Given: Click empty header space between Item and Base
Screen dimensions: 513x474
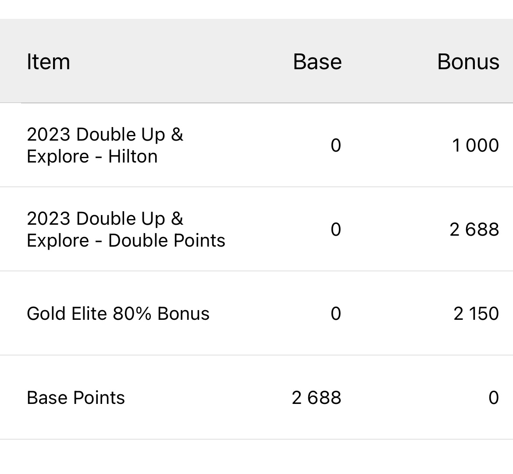Looking at the screenshot, I should pyautogui.click(x=180, y=62).
